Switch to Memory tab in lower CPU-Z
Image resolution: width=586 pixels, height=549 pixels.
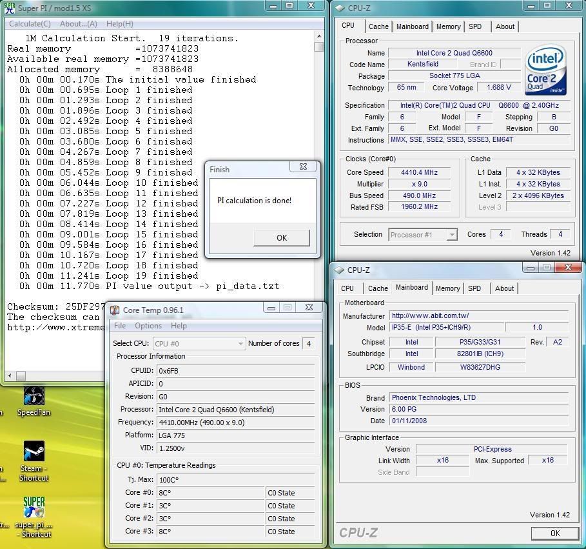pyautogui.click(x=447, y=288)
